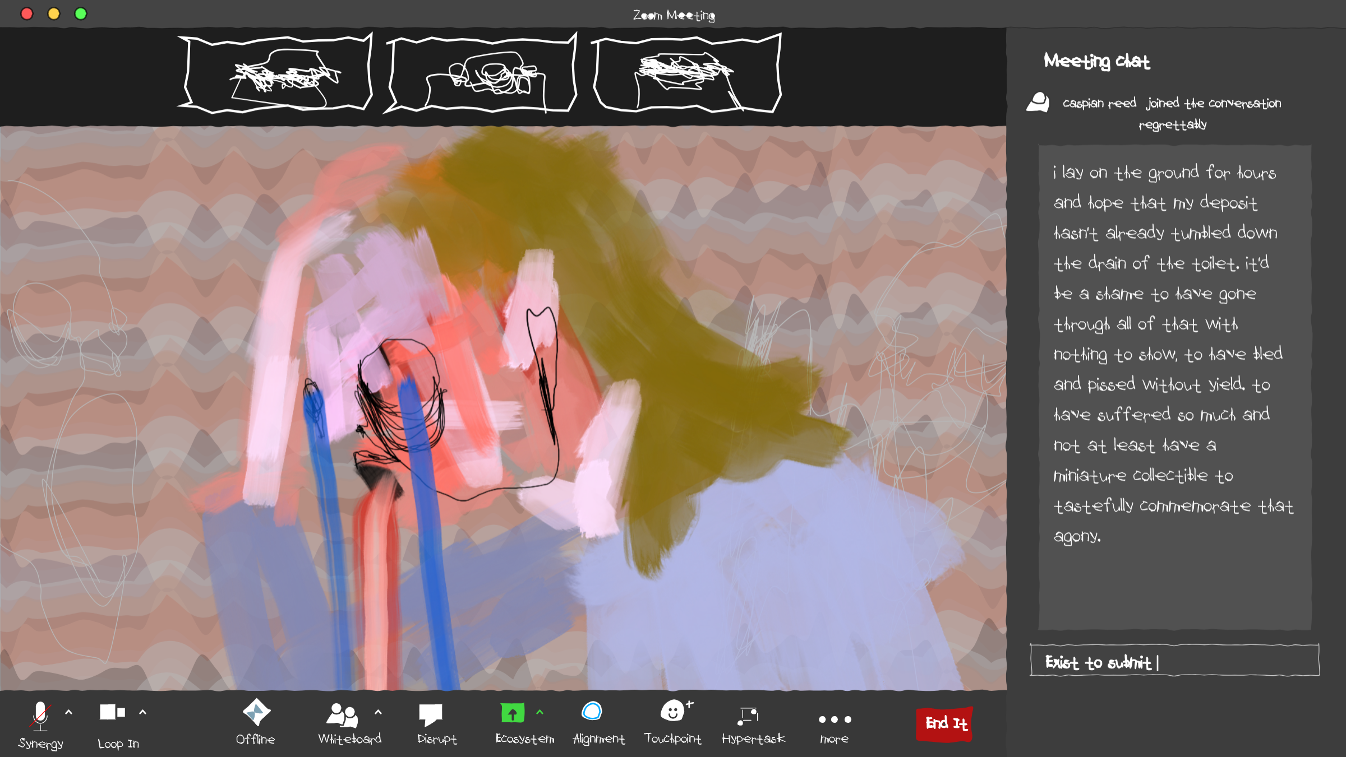The width and height of the screenshot is (1346, 757).
Task: Close the window with the red button
Action: click(x=26, y=13)
